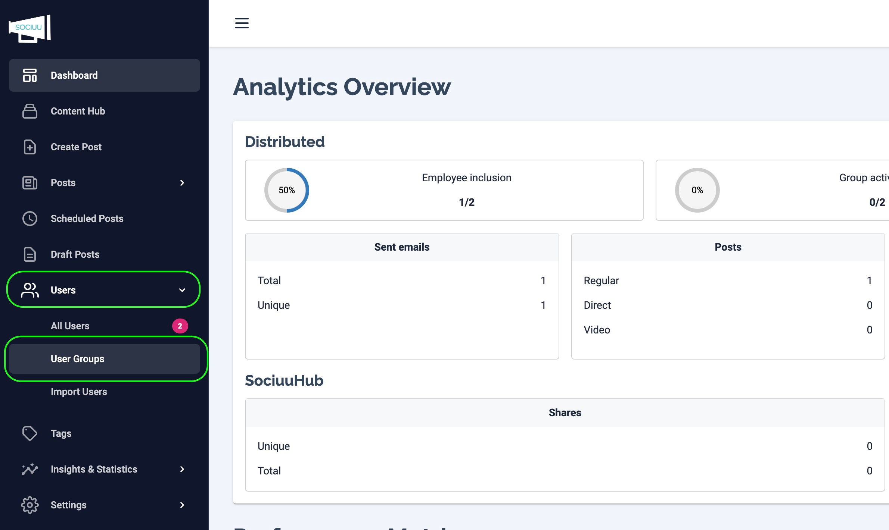This screenshot has width=889, height=530.
Task: Click the 0% Group activity progress ring
Action: 697,190
